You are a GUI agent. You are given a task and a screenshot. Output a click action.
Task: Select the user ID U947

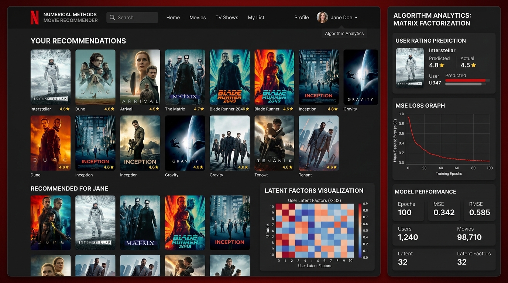(435, 83)
